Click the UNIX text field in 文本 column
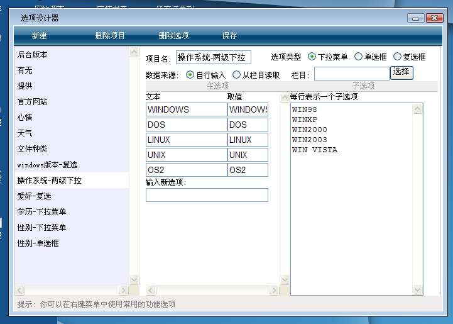The height and width of the screenshot is (324, 453). (187, 155)
